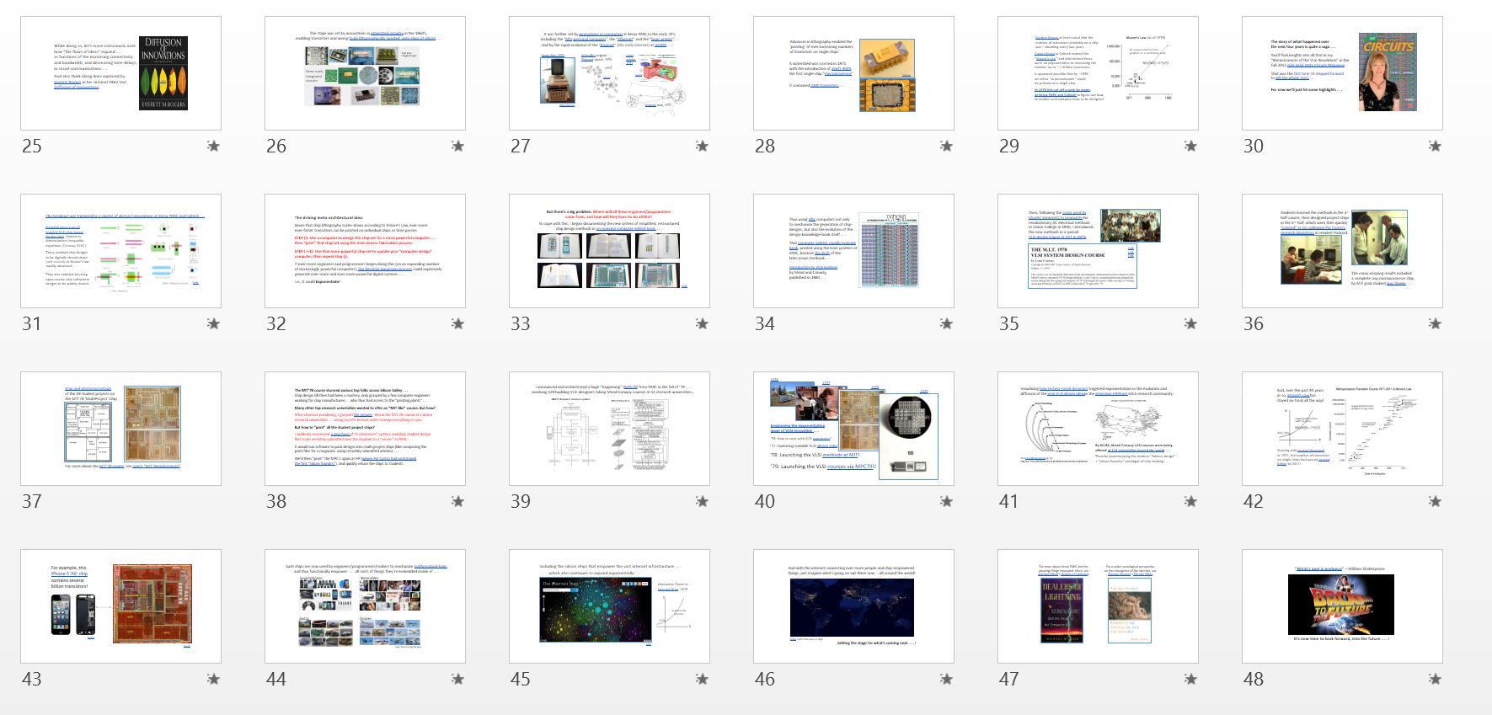
Task: Select the Back to the Future slide
Action: [x=1342, y=606]
